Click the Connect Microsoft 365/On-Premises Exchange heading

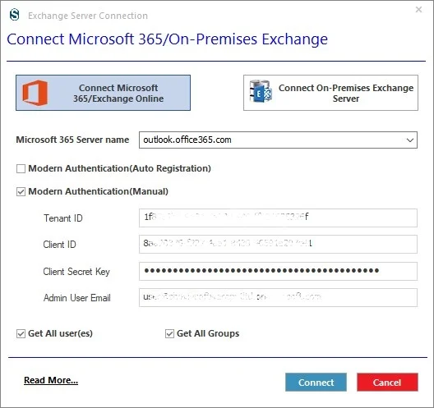click(x=167, y=39)
